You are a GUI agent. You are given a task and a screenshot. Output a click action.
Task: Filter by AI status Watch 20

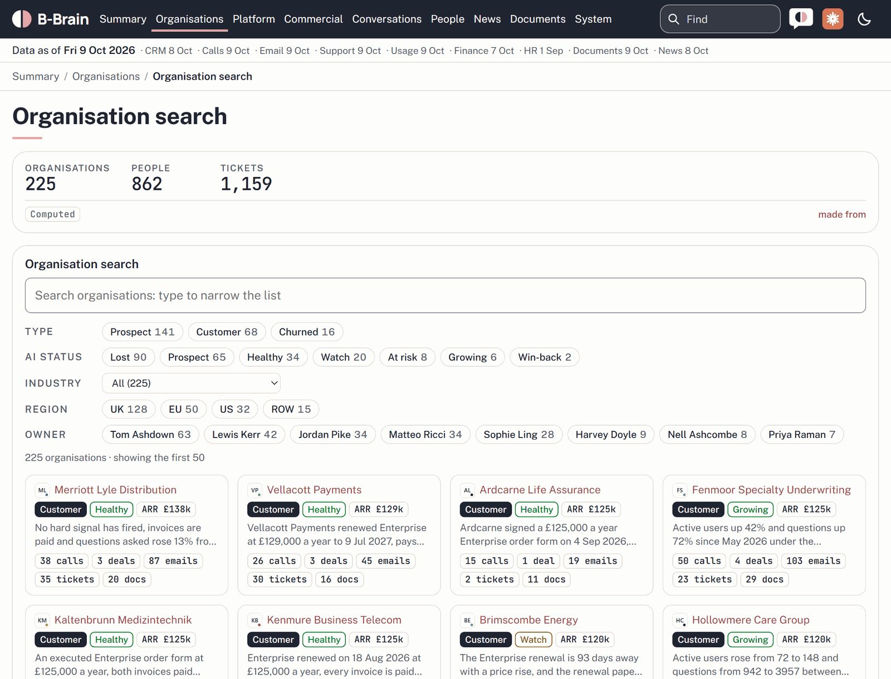344,357
